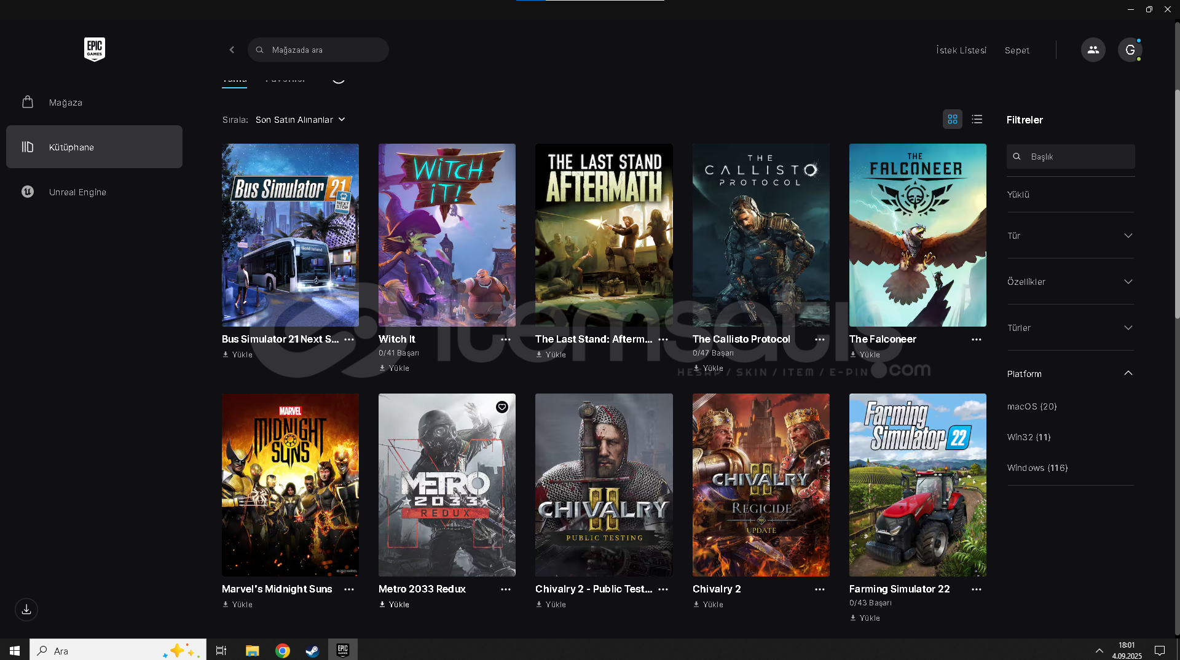Expand the Türler filter section
This screenshot has height=660, width=1180.
click(x=1070, y=328)
